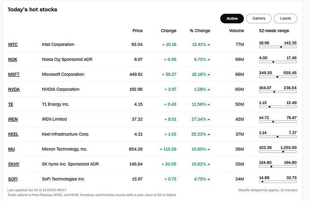Viewport: 310px width, 201px height.
Task: Click the 34M volume value
Action: pyautogui.click(x=239, y=179)
